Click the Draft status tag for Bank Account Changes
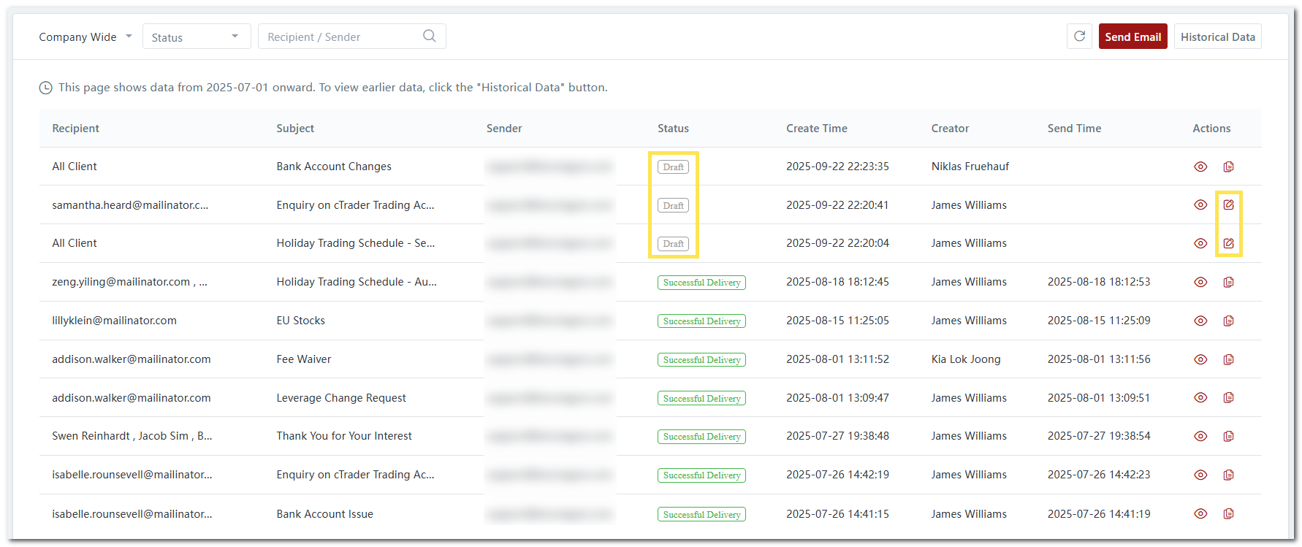The image size is (1302, 547). point(673,167)
